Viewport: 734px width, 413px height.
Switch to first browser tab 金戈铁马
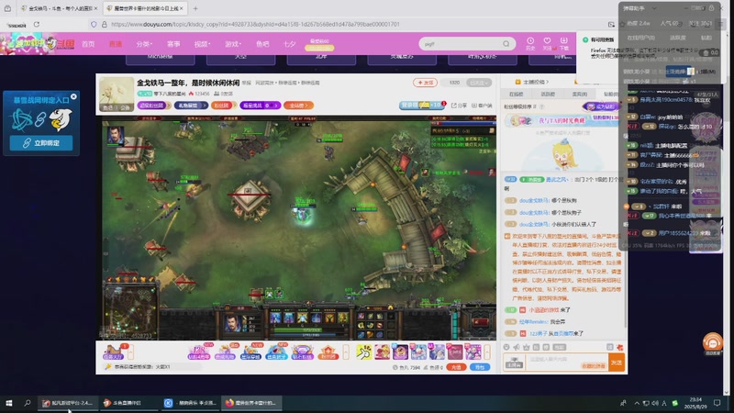click(58, 8)
